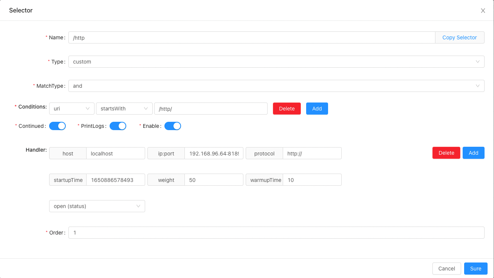The height and width of the screenshot is (278, 494).
Task: Focus the ip:port input field
Action: point(214,153)
